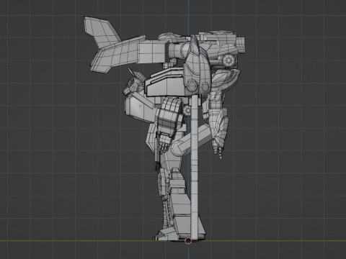Click the orange object origin dot

click(140, 106)
